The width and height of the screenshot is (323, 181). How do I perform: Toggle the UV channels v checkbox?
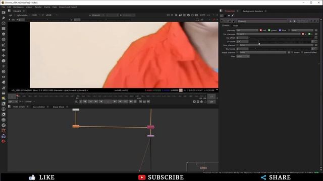pyautogui.click(x=309, y=34)
